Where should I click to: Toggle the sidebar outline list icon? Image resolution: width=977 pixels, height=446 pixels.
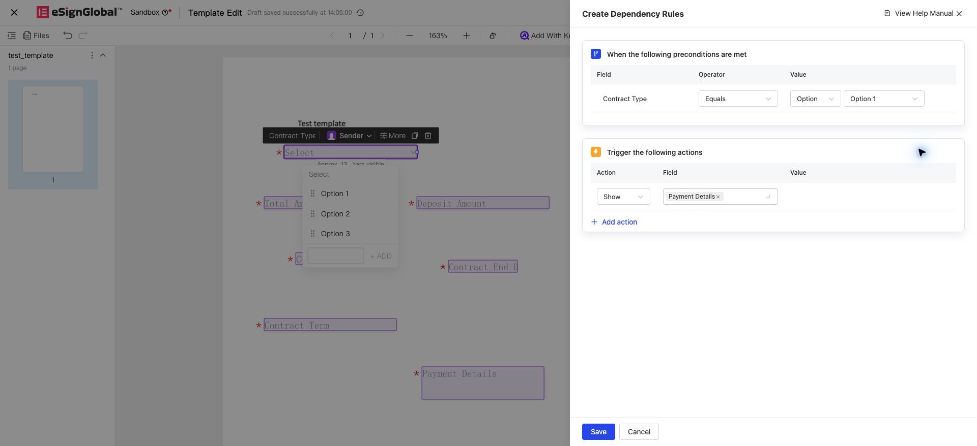11,36
